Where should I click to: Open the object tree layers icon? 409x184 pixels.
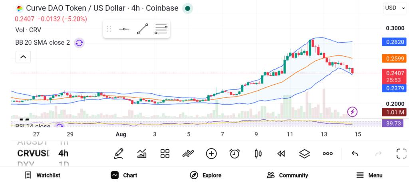(304, 154)
